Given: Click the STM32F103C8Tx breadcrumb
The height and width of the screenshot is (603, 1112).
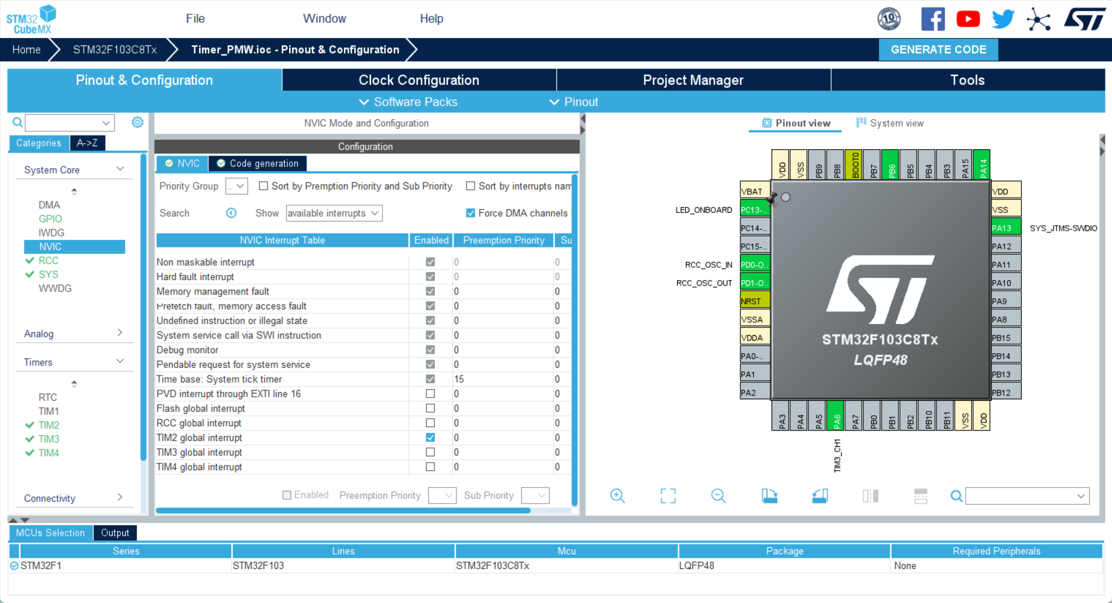Looking at the screenshot, I should [x=115, y=50].
